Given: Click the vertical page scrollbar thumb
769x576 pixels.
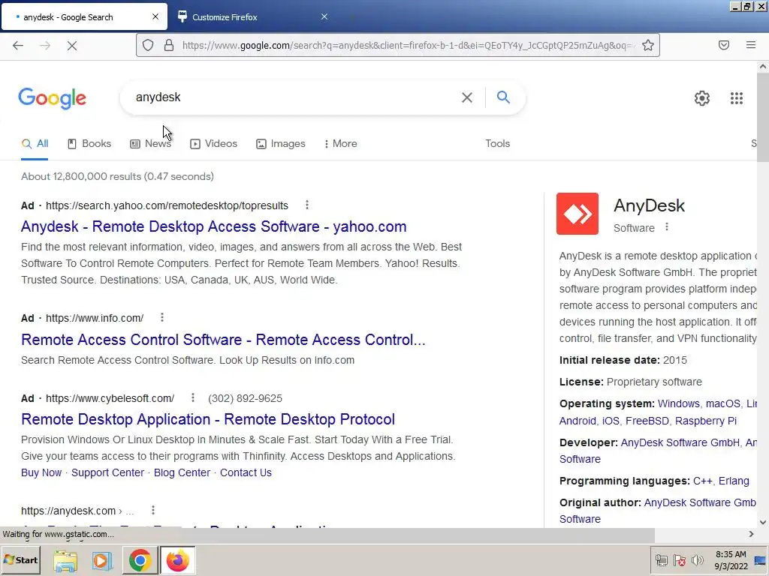Looking at the screenshot, I should point(763,116).
